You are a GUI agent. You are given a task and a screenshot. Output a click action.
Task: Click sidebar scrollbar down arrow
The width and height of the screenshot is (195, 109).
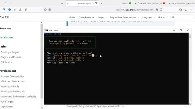tap(42, 108)
